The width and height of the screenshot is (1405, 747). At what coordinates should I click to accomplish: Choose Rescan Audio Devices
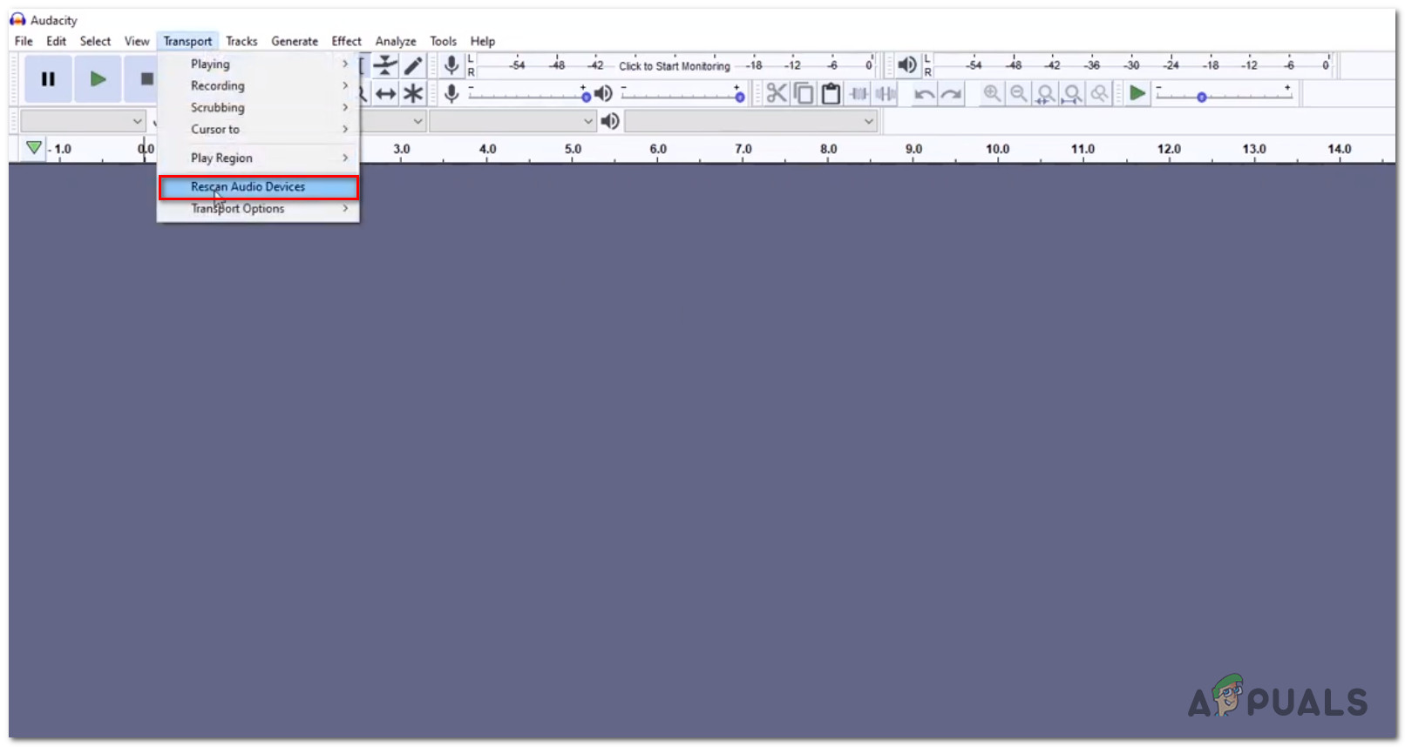[258, 186]
